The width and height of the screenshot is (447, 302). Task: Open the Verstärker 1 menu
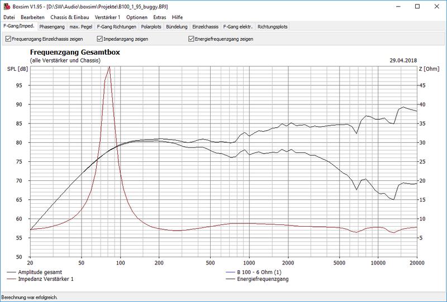[107, 17]
